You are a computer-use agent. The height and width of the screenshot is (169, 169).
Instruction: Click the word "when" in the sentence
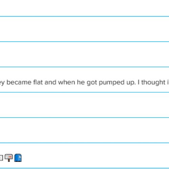(x=67, y=82)
